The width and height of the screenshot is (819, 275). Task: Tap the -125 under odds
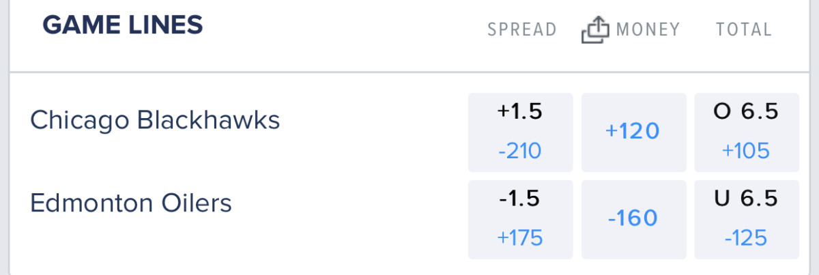[x=746, y=237]
